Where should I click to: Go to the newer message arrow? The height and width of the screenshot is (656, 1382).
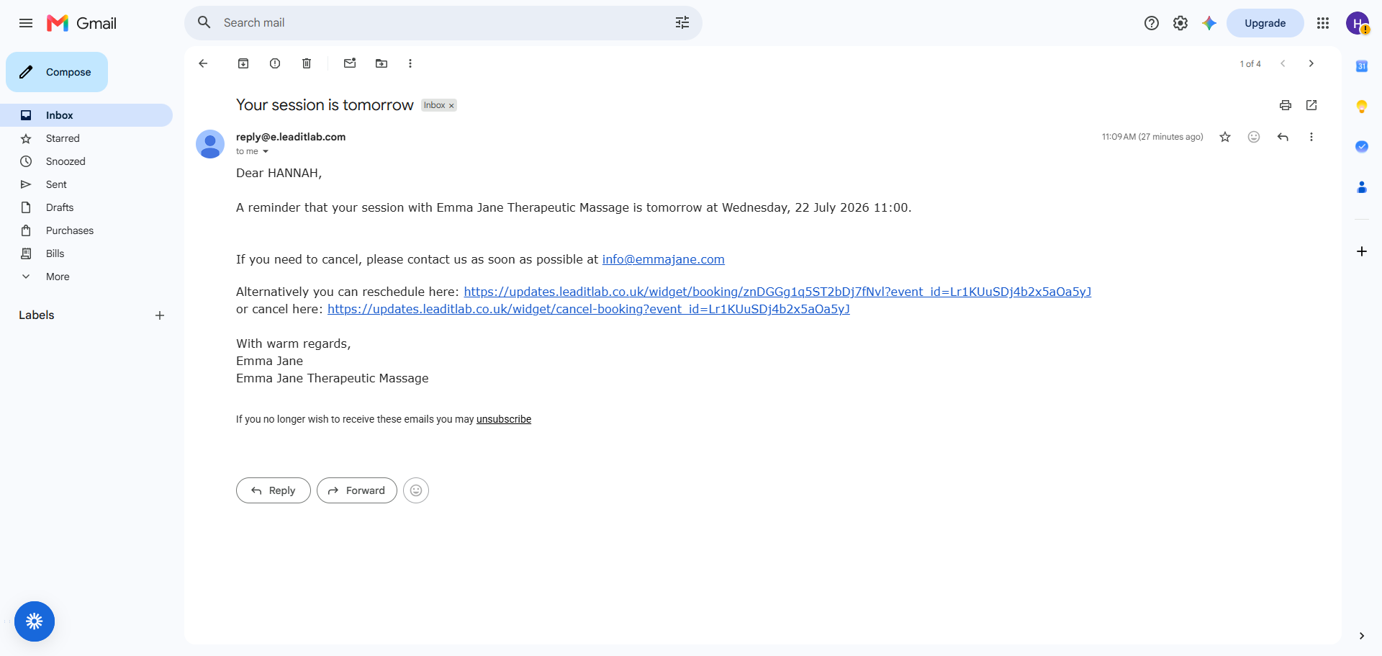click(x=1283, y=63)
